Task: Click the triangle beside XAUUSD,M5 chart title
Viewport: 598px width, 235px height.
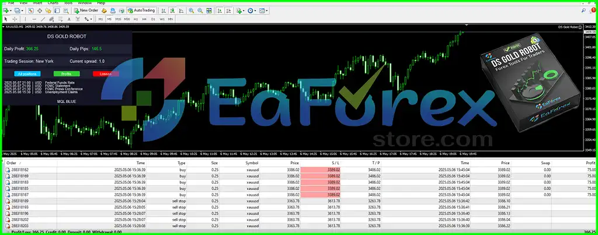Action: point(4,27)
